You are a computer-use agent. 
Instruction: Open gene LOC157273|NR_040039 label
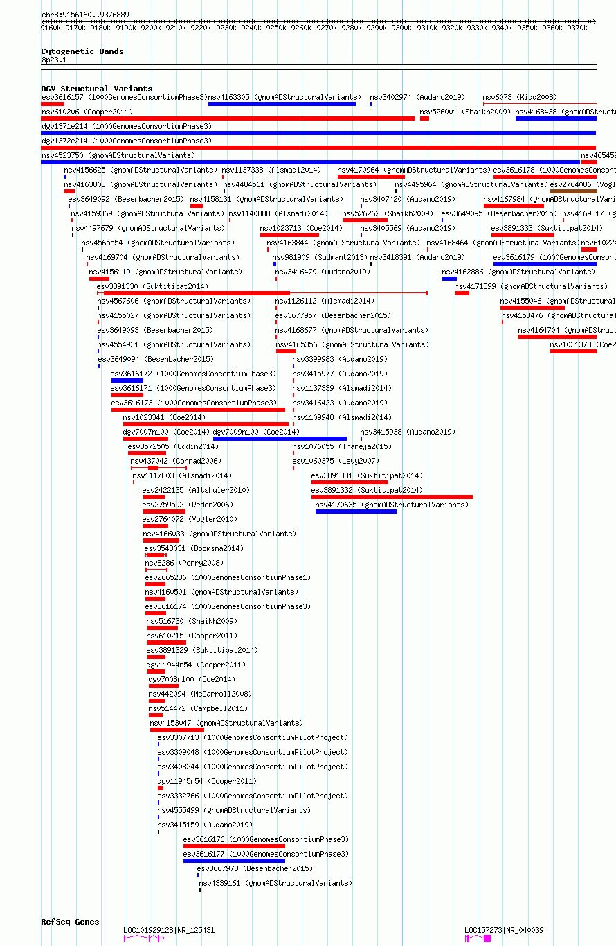coord(504,930)
